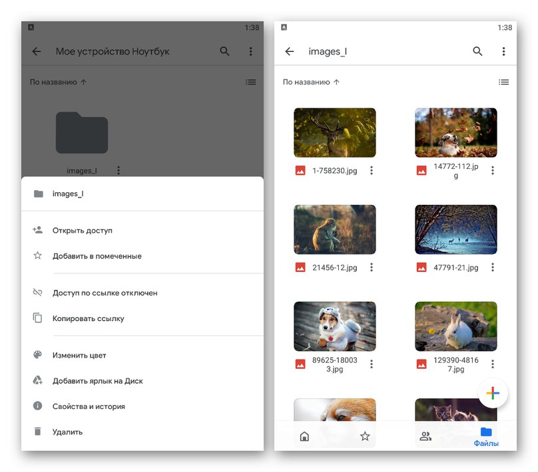Open the 47791-21.jpg winter forest thumbnail
538x472 pixels.
click(x=455, y=229)
